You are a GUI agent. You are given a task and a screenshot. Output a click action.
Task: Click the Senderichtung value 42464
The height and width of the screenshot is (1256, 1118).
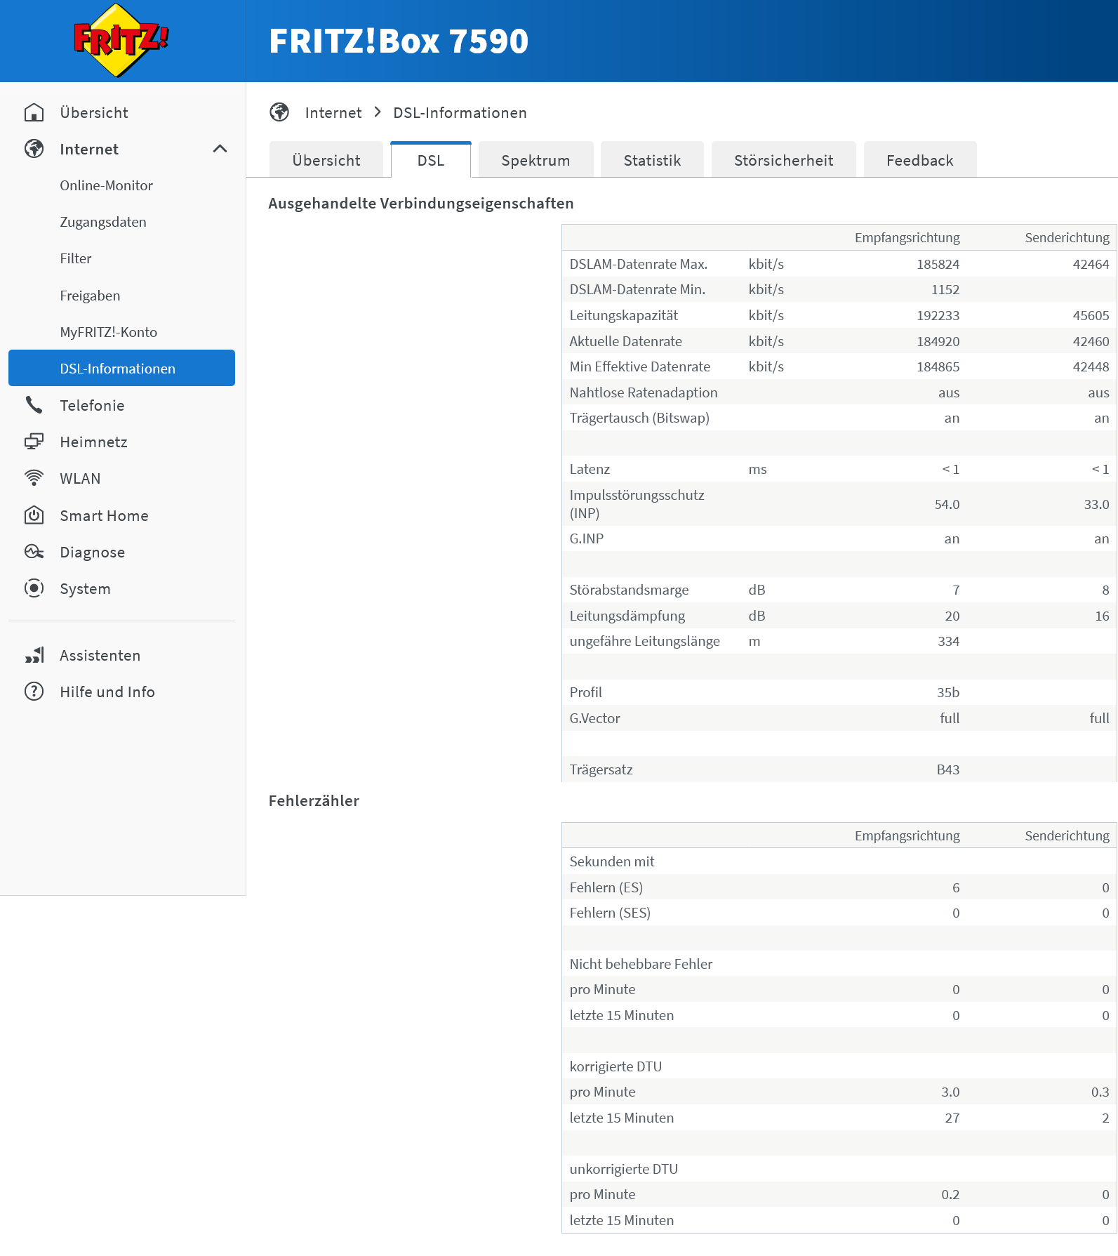[x=1091, y=264]
